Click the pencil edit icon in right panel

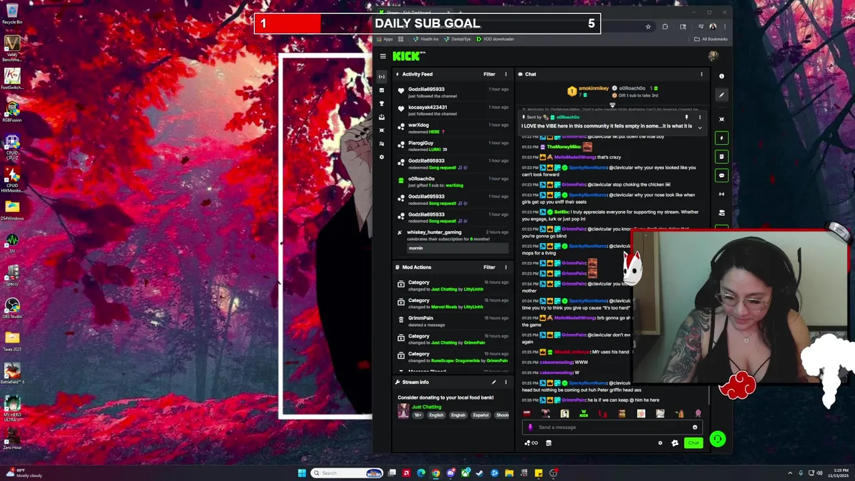click(721, 95)
